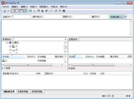Refresh the file and folder lists
Screen dimensions: 134x99
pyautogui.click(x=30, y=11)
